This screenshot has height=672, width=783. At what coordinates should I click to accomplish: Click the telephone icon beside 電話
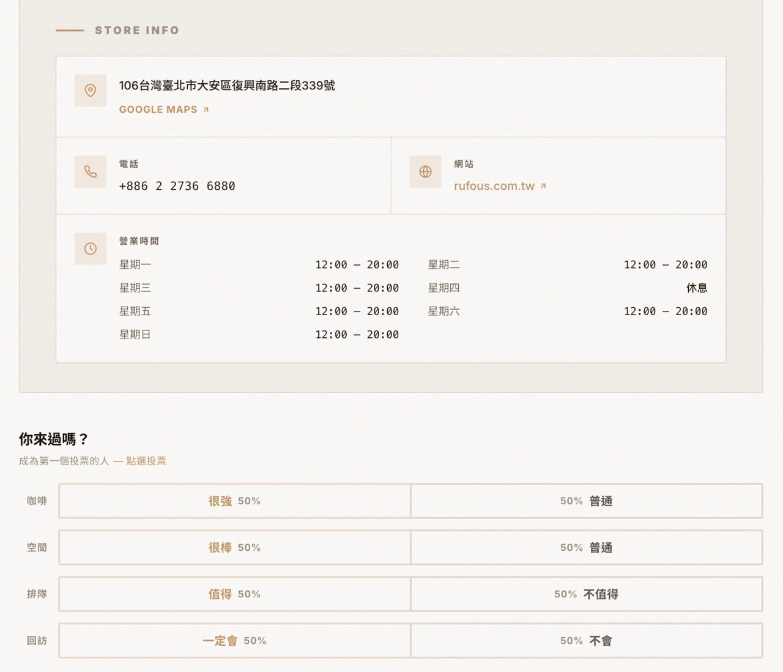click(90, 171)
